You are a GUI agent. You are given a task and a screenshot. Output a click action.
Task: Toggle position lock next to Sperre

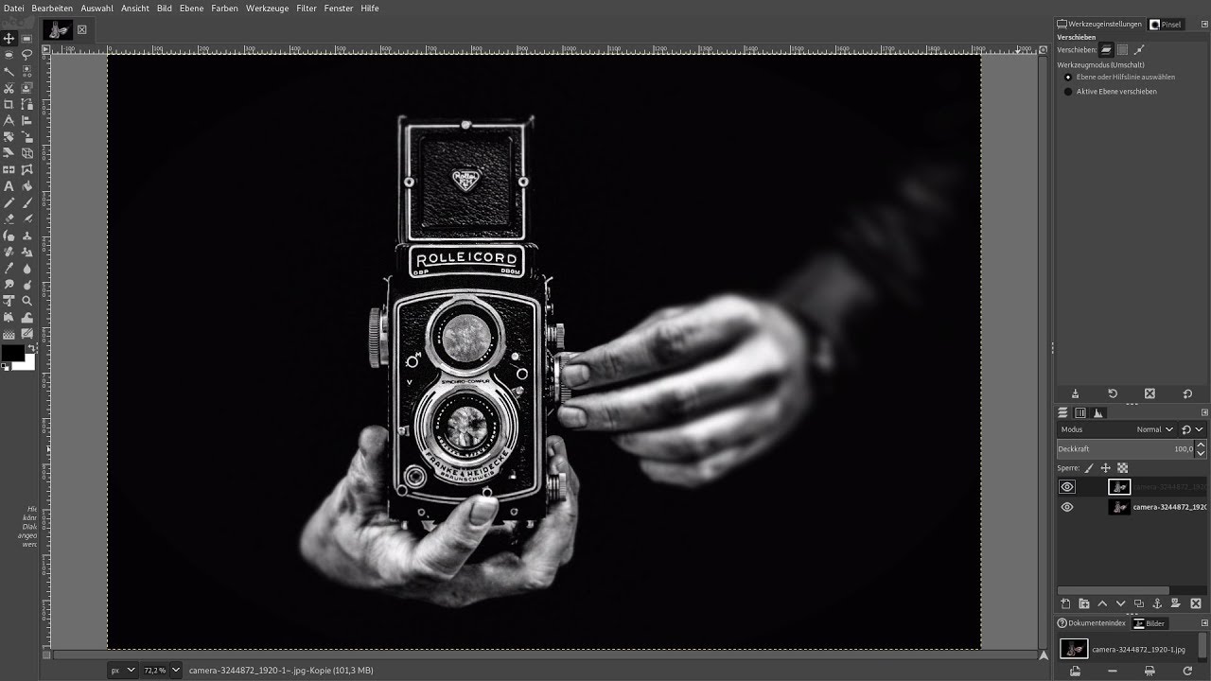1105,468
